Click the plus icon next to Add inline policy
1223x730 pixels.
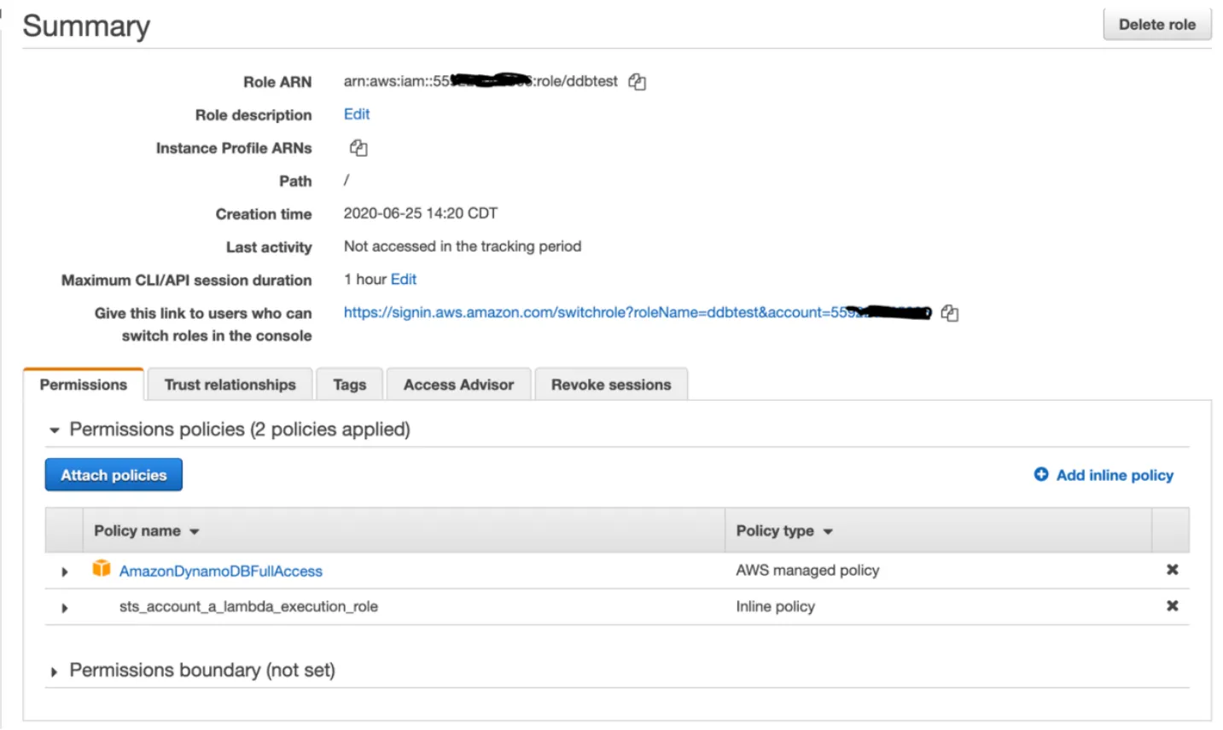point(1041,474)
